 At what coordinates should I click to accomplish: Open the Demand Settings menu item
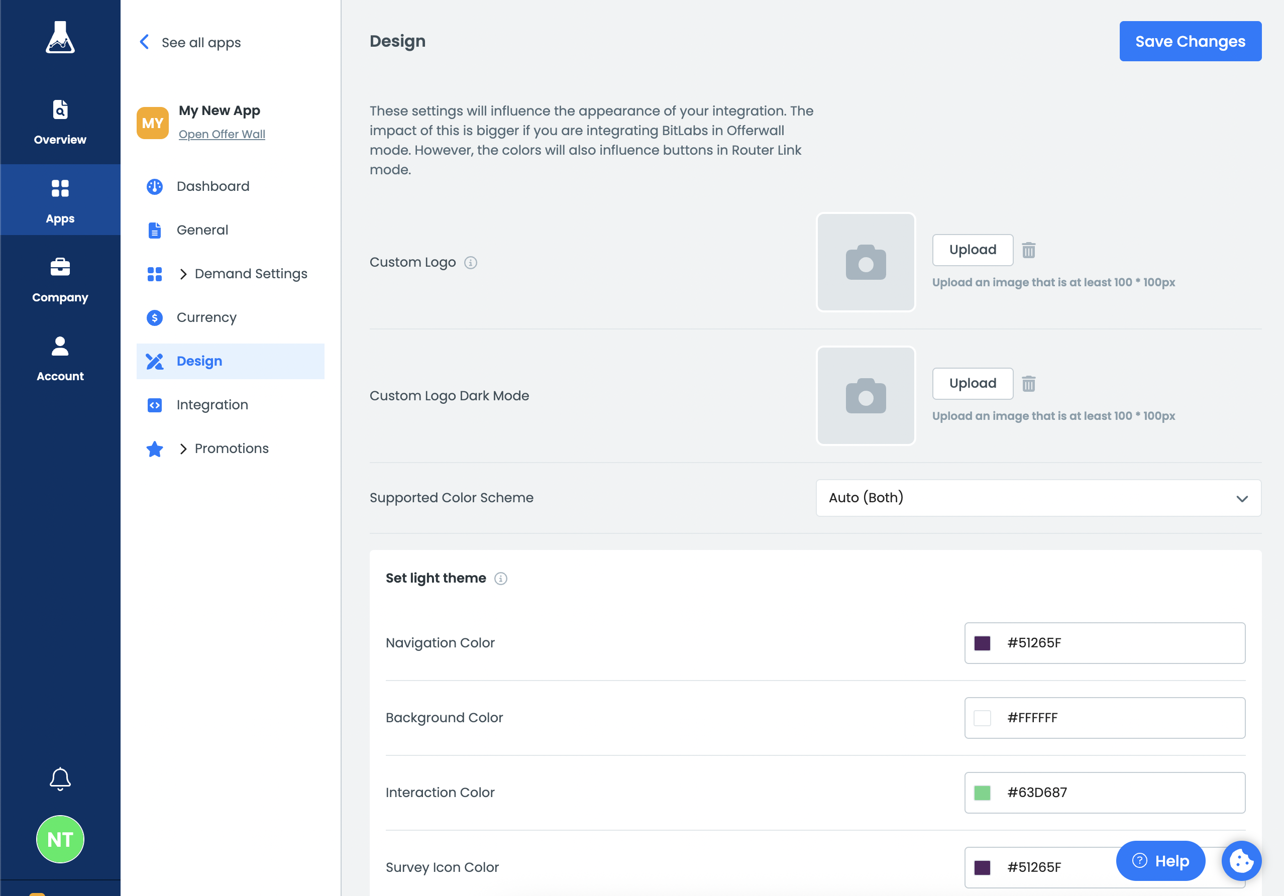coord(231,274)
